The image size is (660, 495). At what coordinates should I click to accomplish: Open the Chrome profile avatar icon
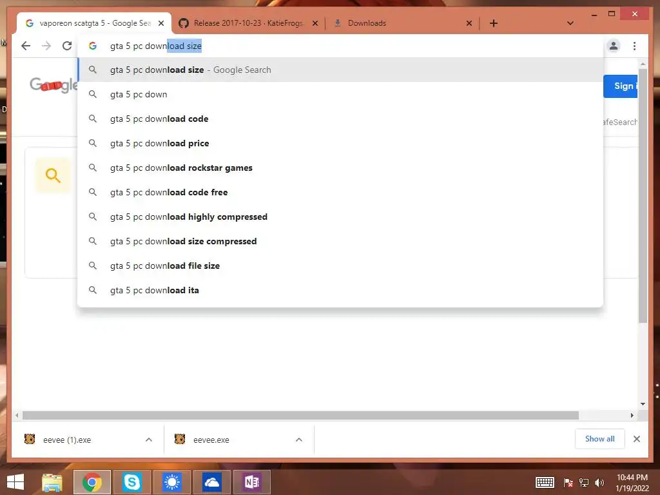(x=614, y=46)
